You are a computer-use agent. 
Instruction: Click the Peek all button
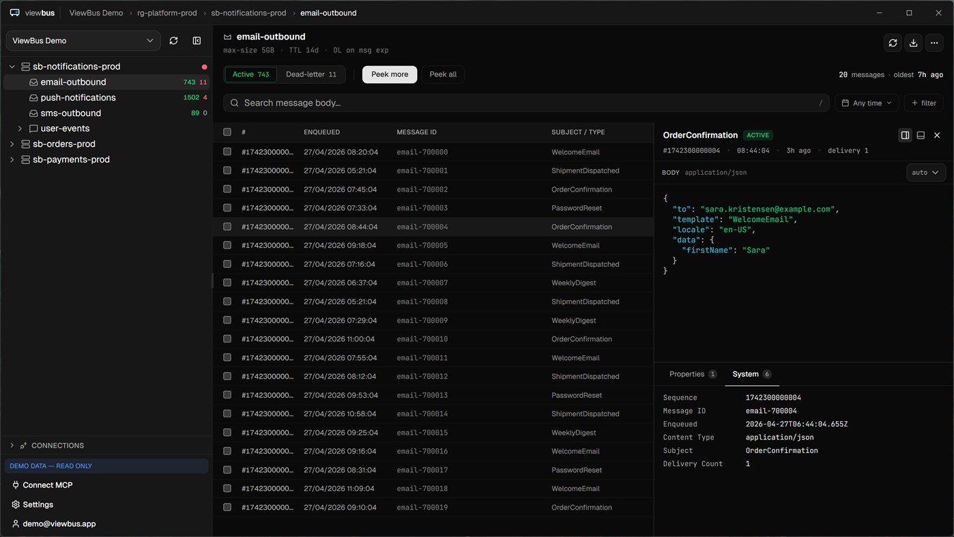443,74
